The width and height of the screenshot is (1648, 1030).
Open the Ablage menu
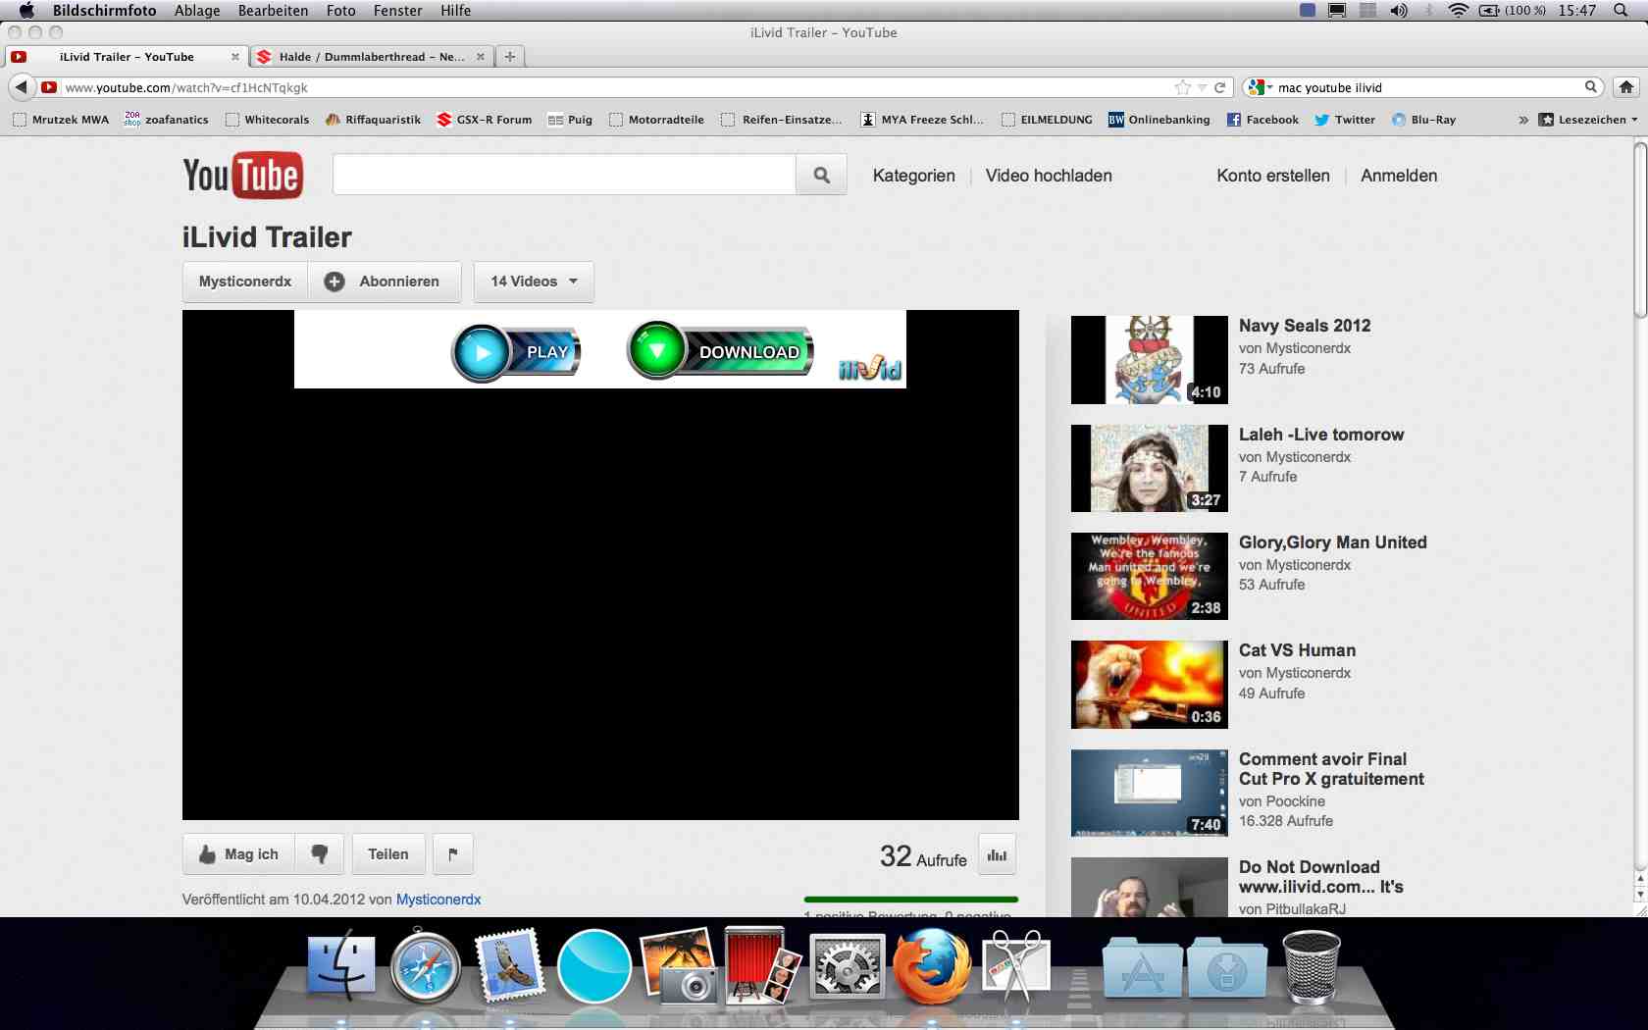(x=197, y=10)
